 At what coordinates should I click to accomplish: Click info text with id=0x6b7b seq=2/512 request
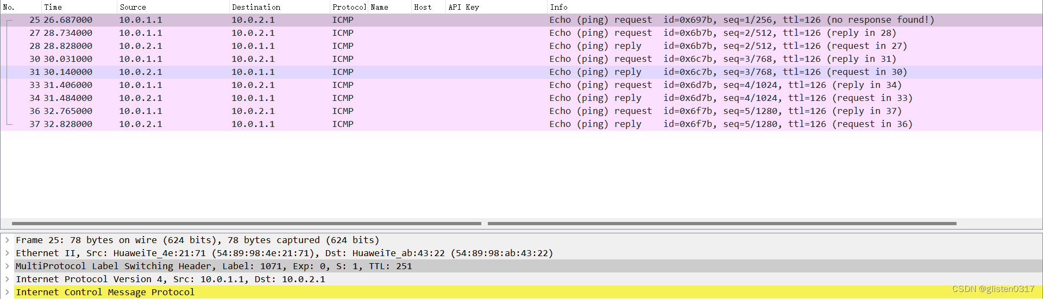click(722, 33)
